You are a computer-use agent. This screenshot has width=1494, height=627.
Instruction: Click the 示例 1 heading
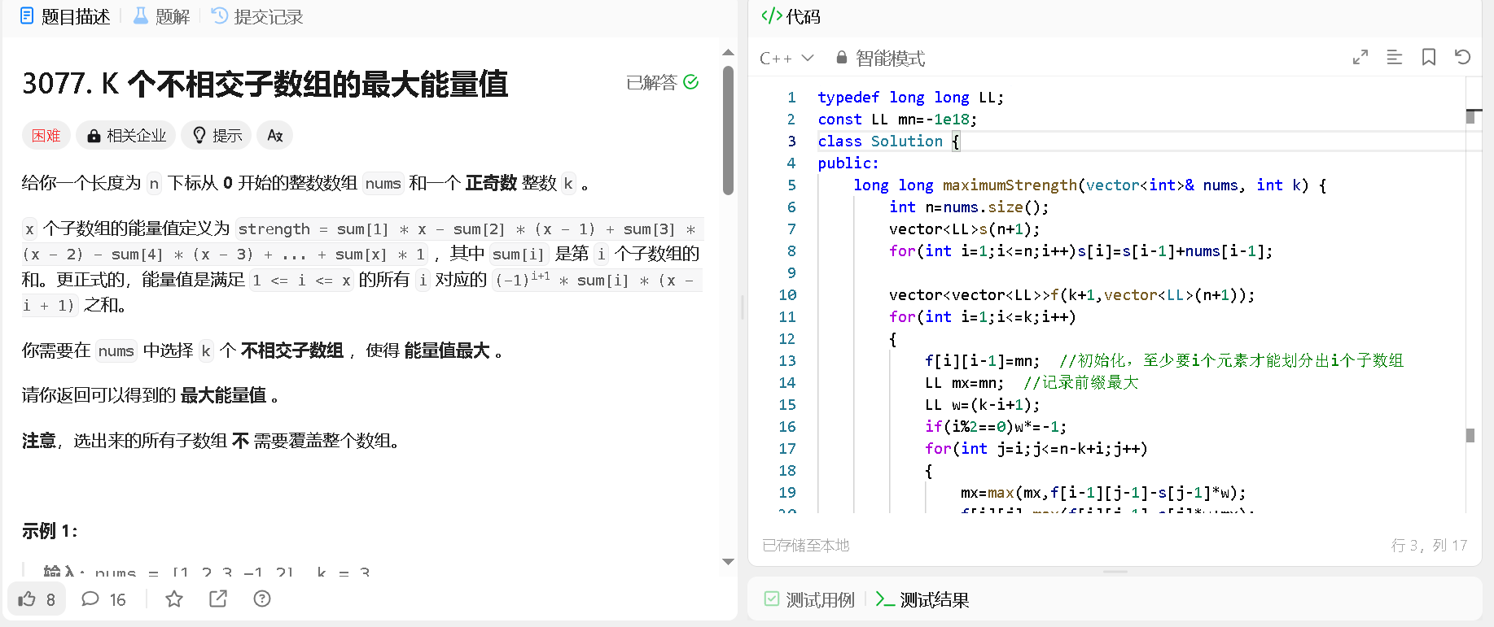coord(50,531)
